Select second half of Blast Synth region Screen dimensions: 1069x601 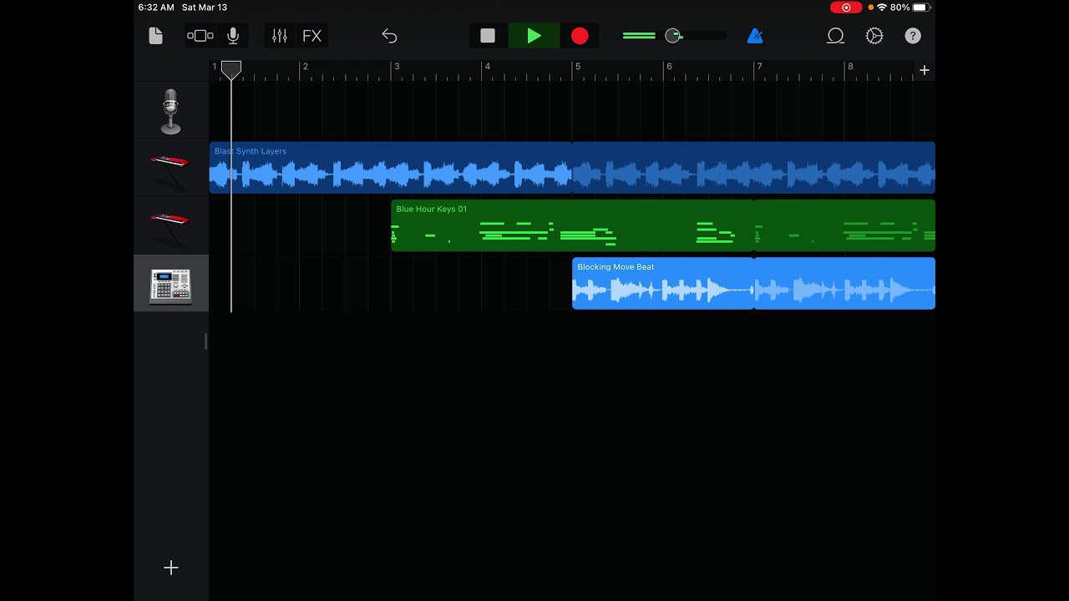(x=753, y=168)
